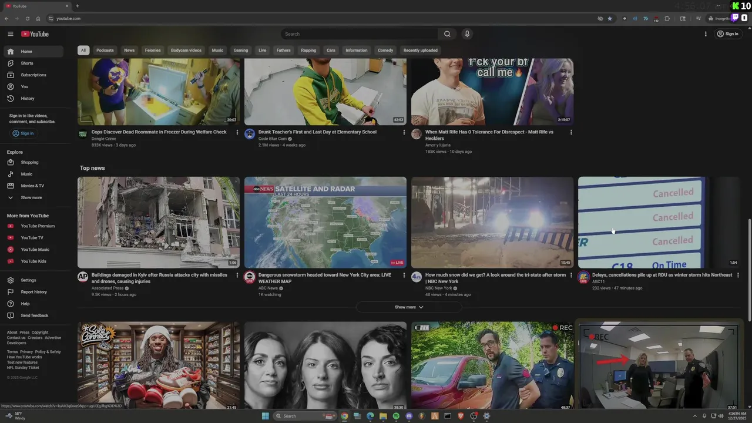The height and width of the screenshot is (423, 752).
Task: Select the Podcasts filter chip
Action: coord(105,51)
